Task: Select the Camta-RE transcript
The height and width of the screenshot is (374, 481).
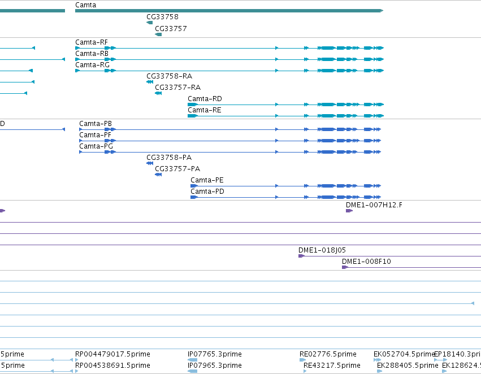Action: (285, 116)
